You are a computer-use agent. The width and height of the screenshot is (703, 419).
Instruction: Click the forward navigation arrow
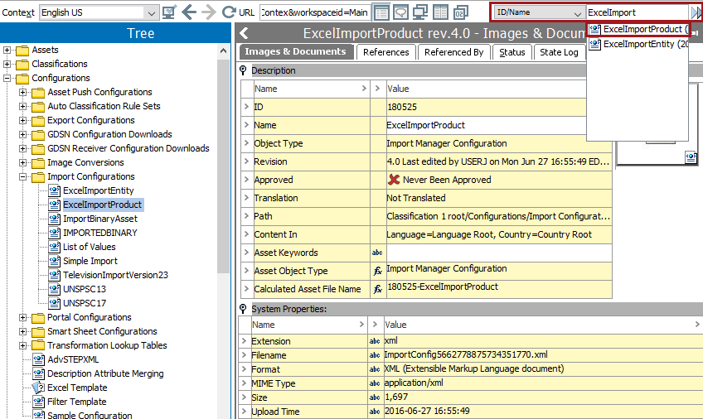tap(208, 12)
